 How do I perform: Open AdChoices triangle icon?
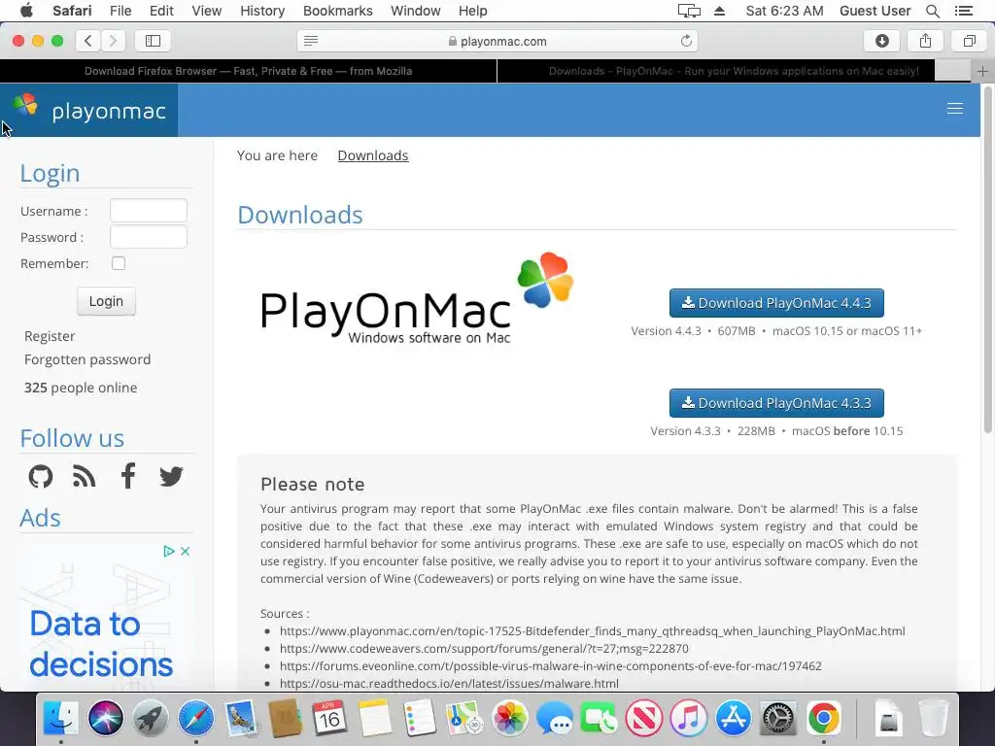169,552
